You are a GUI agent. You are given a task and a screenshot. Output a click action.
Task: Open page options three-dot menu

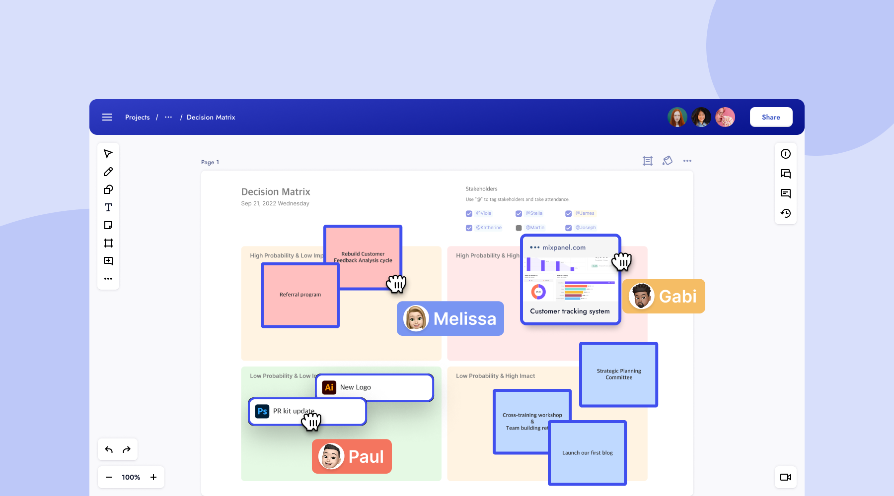coord(687,161)
